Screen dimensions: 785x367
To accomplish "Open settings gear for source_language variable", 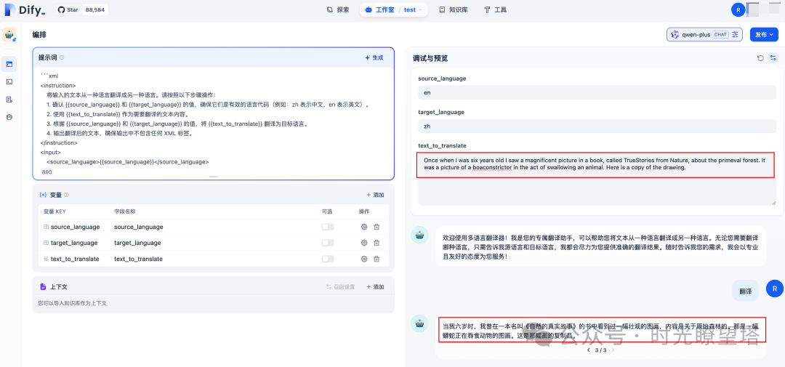I will click(364, 227).
